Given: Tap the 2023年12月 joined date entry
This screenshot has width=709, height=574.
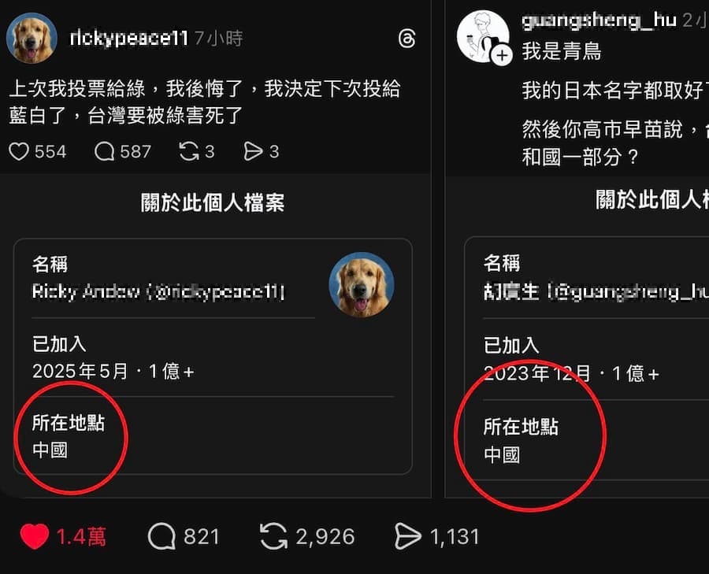Looking at the screenshot, I should click(x=571, y=374).
